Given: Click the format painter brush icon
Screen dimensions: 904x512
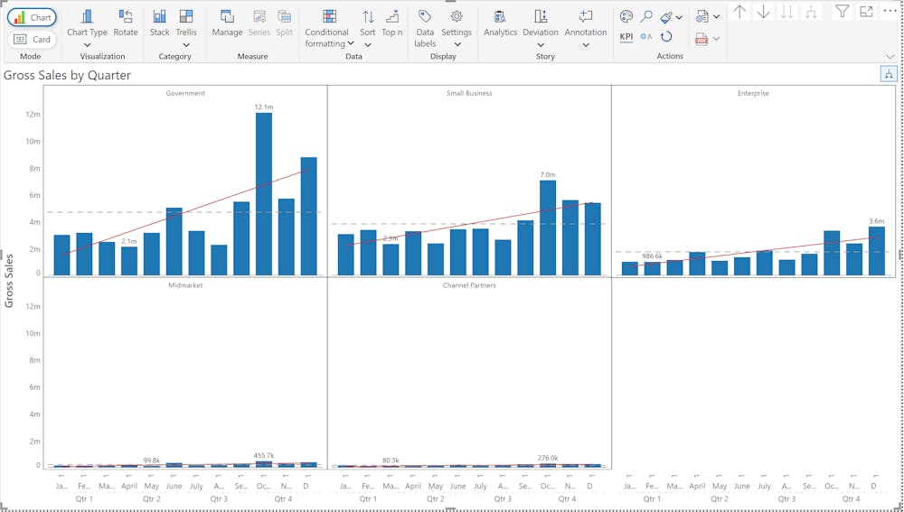Looking at the screenshot, I should [x=666, y=17].
